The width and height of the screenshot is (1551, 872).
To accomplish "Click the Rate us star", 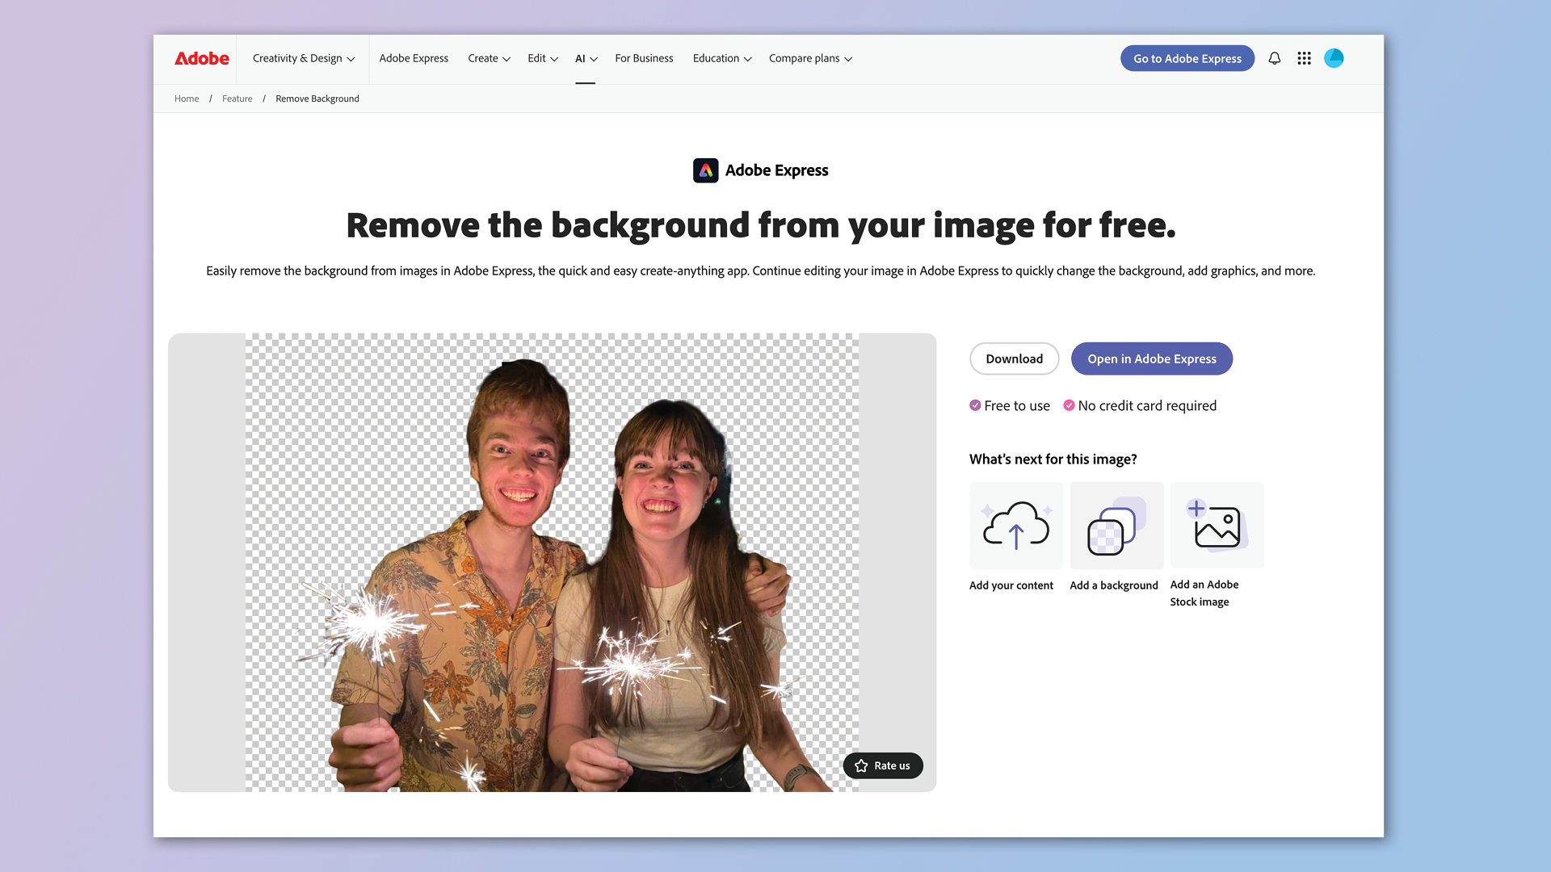I will pos(861,765).
